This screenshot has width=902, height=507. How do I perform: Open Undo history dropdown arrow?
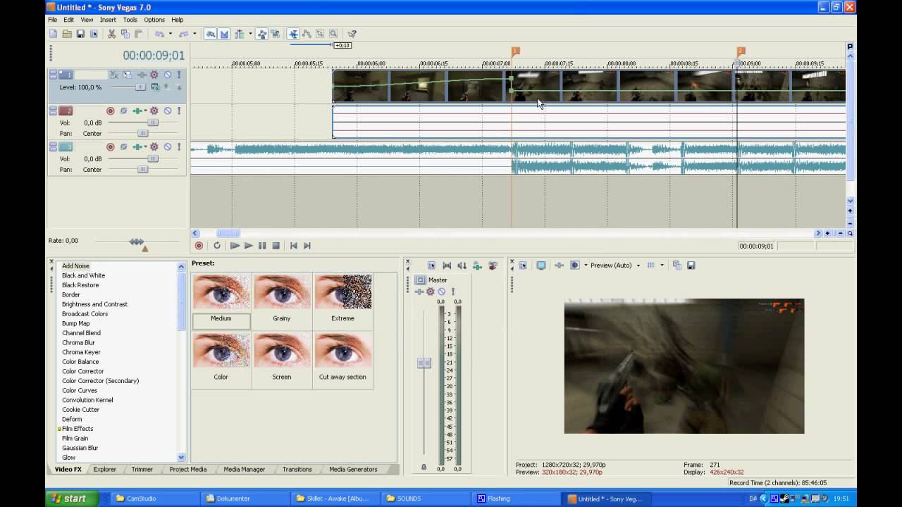(x=170, y=34)
